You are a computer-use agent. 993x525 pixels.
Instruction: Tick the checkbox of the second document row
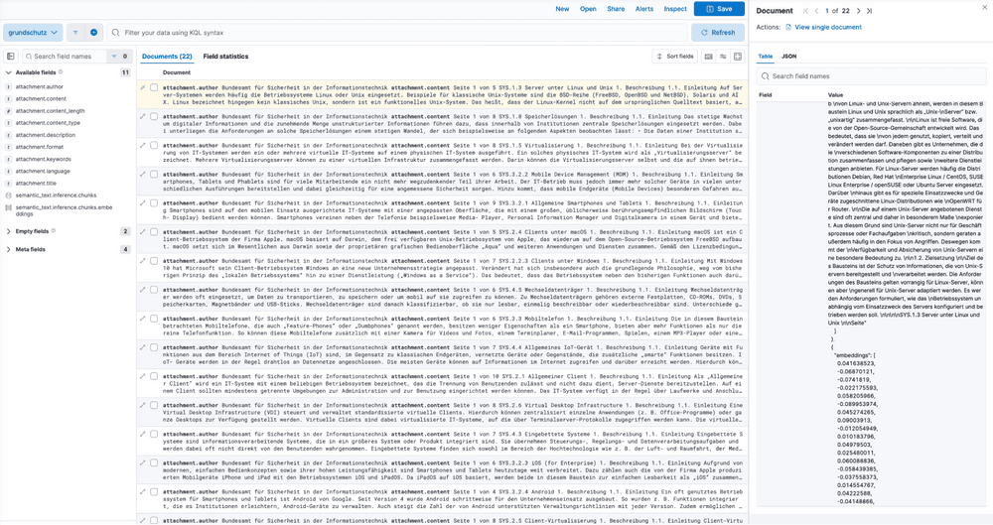(x=154, y=117)
